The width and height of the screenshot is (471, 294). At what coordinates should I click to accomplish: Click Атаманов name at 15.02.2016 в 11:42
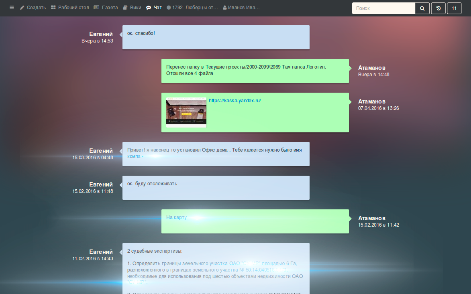pos(371,218)
